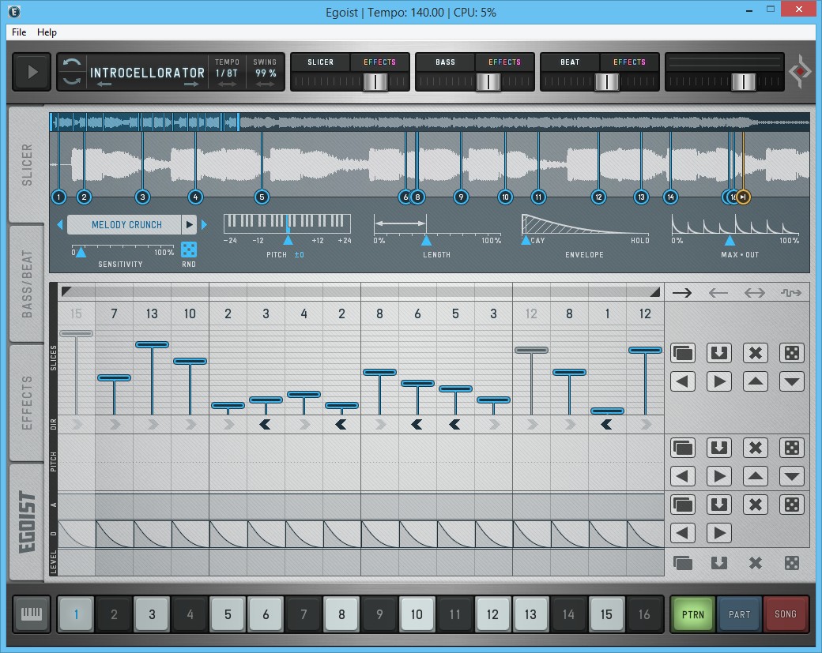The width and height of the screenshot is (822, 653).
Task: Click the INTROCELLORATOR preset name
Action: click(147, 73)
